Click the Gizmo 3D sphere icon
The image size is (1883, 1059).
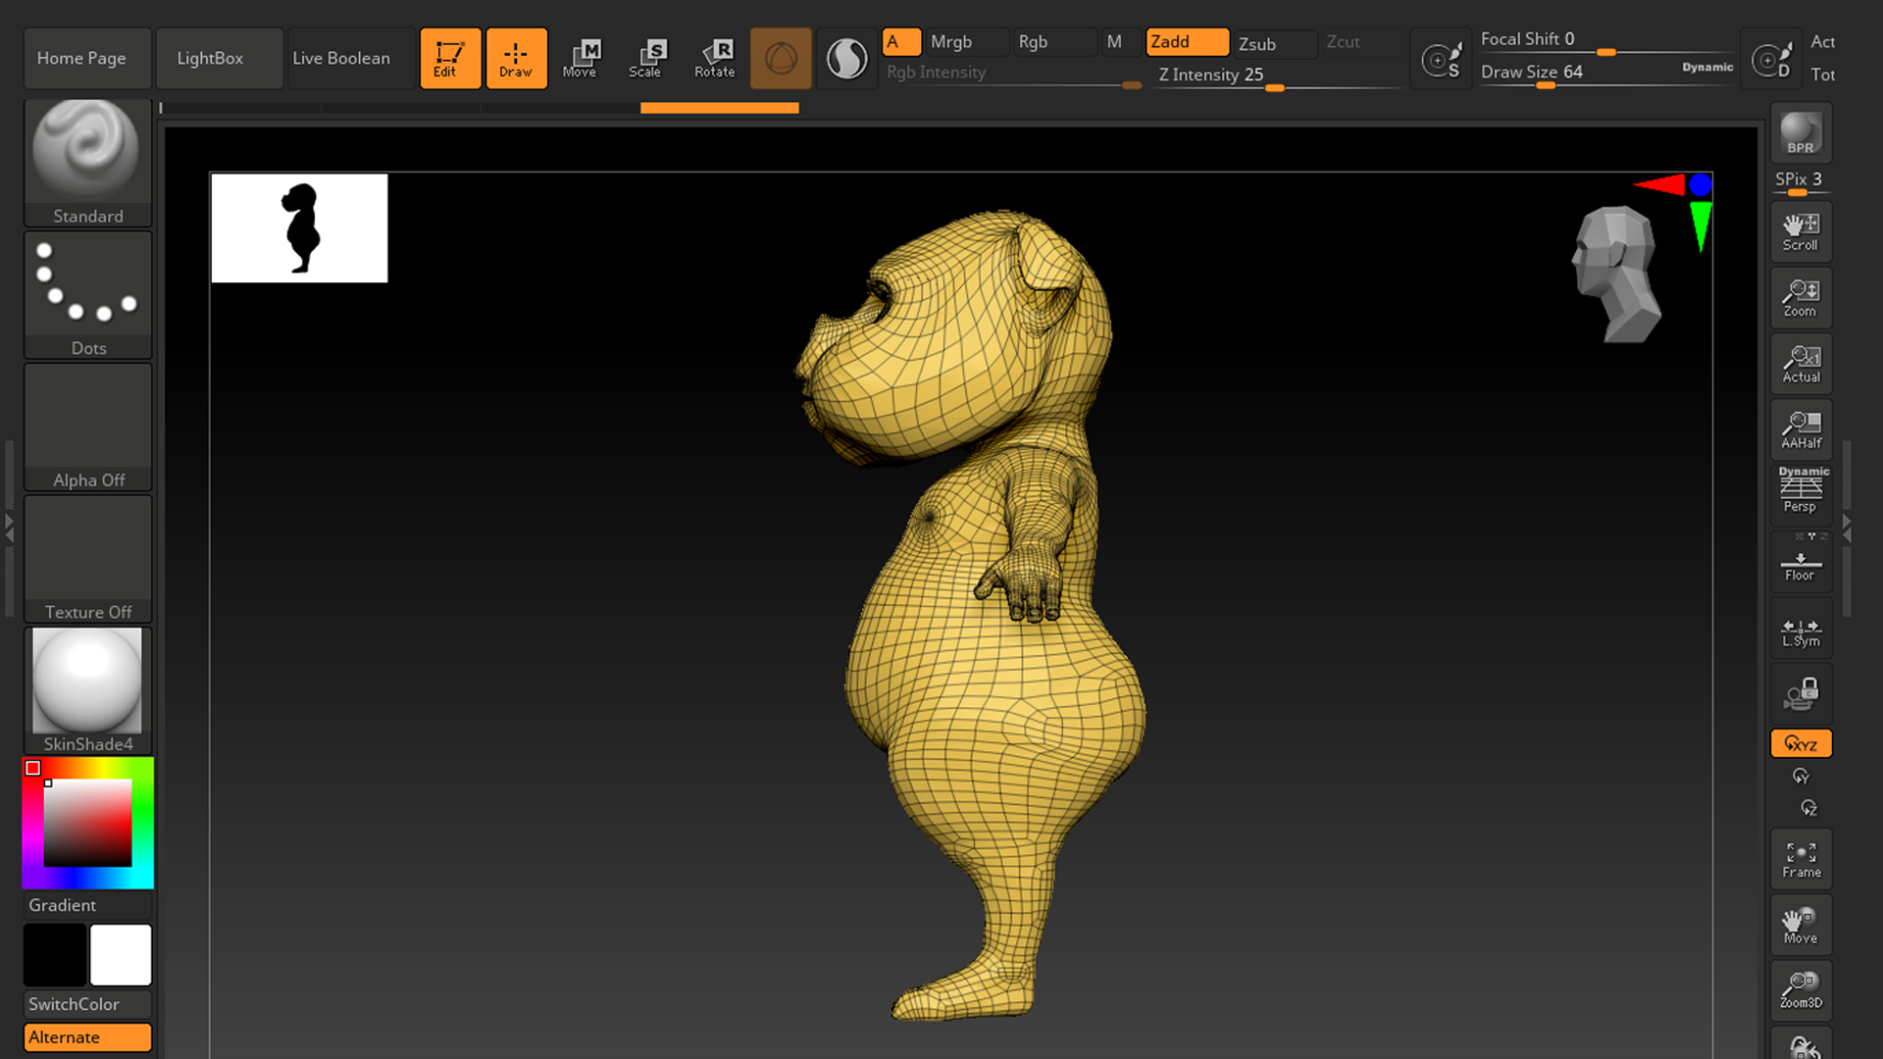tap(781, 59)
